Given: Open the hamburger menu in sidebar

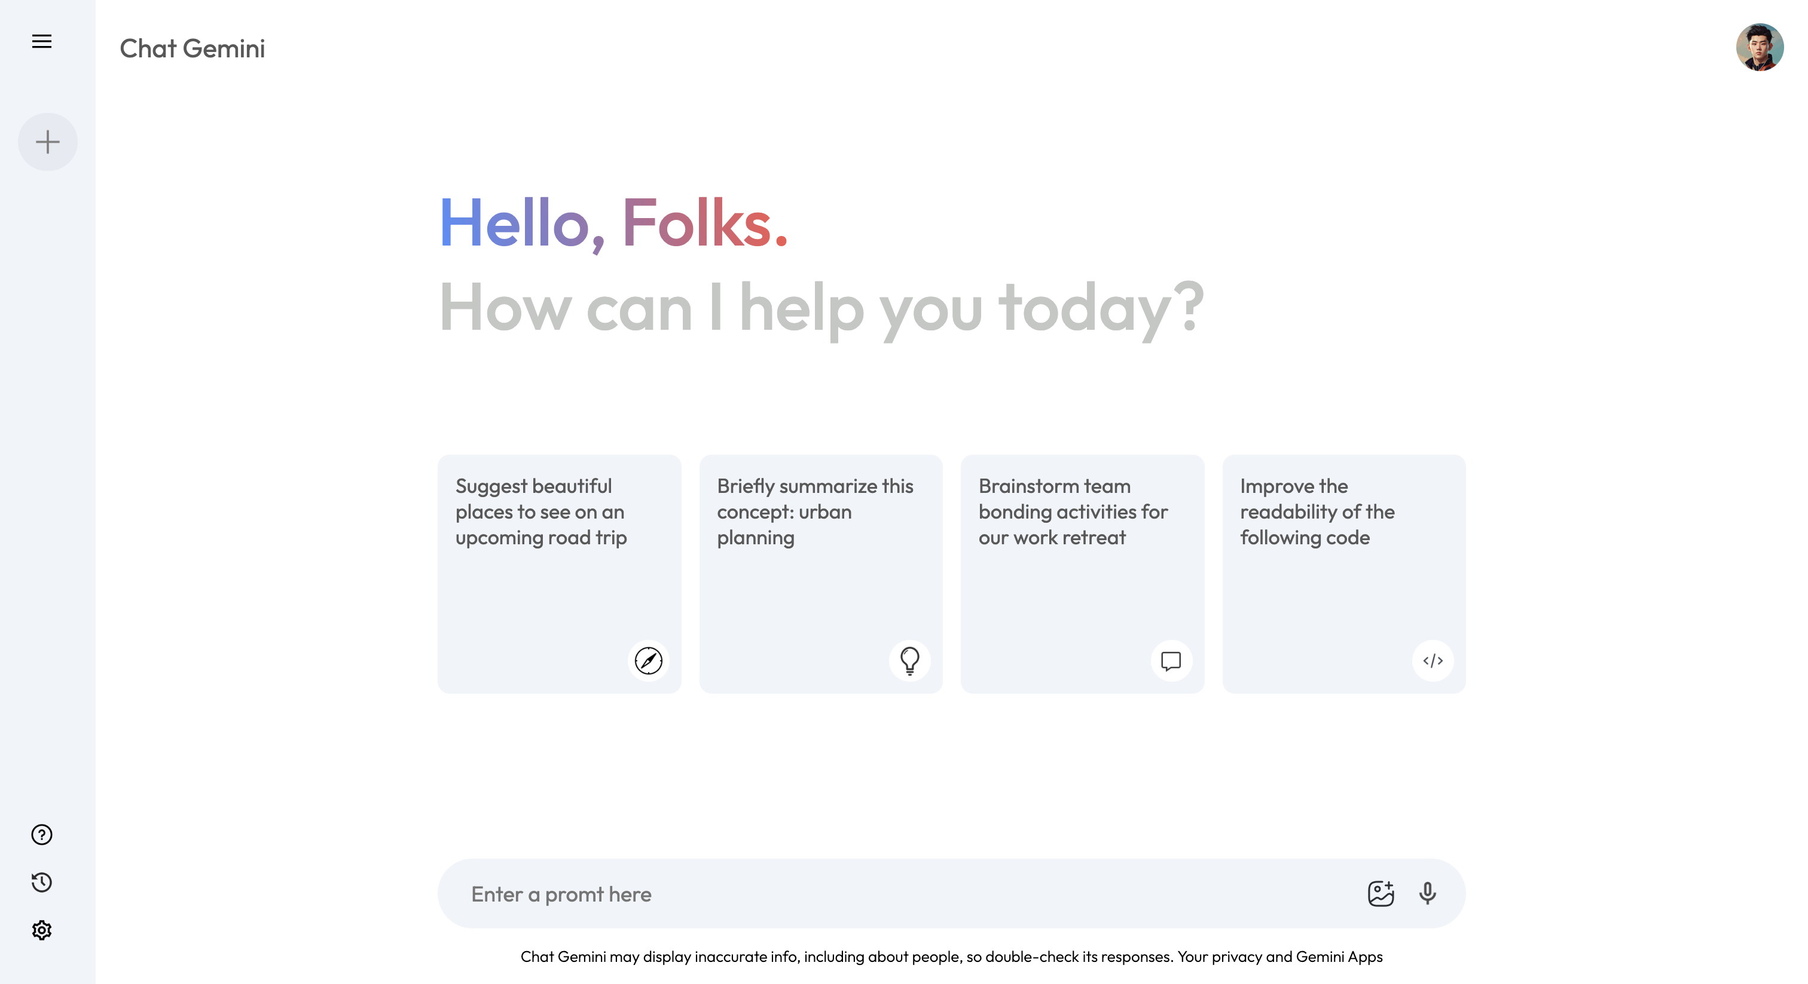Looking at the screenshot, I should point(41,41).
